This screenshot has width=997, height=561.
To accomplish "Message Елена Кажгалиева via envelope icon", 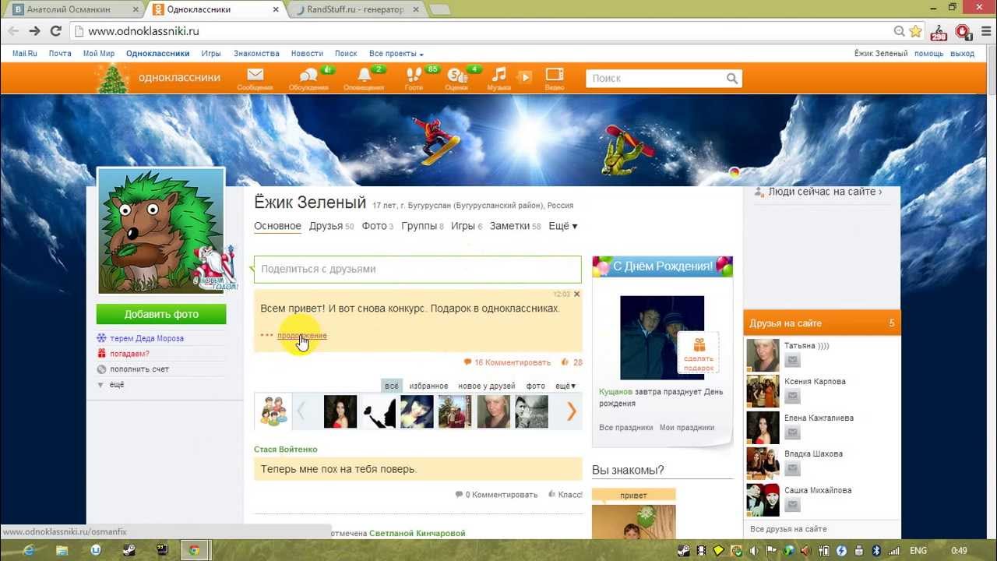I will point(792,433).
